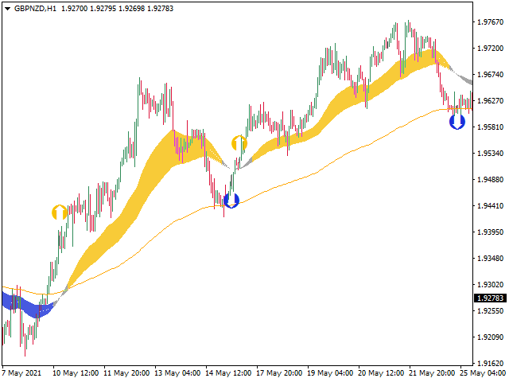Click the yellow up-arrow signal near 14 May
Screen dimensions: 509x382
point(239,143)
